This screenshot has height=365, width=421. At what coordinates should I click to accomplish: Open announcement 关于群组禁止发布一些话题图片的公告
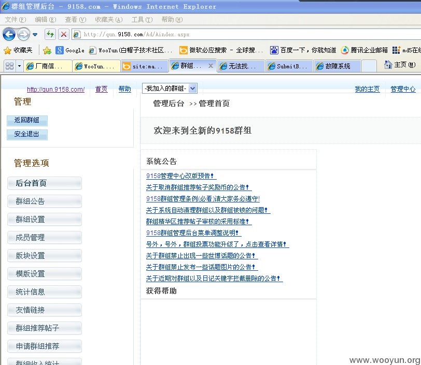tap(202, 267)
